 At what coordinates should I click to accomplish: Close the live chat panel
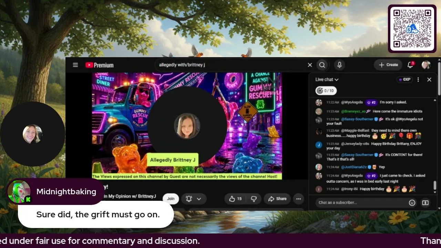429,80
